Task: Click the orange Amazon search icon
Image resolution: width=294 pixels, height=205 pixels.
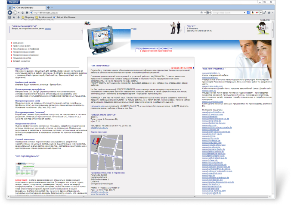Action: 253,13
